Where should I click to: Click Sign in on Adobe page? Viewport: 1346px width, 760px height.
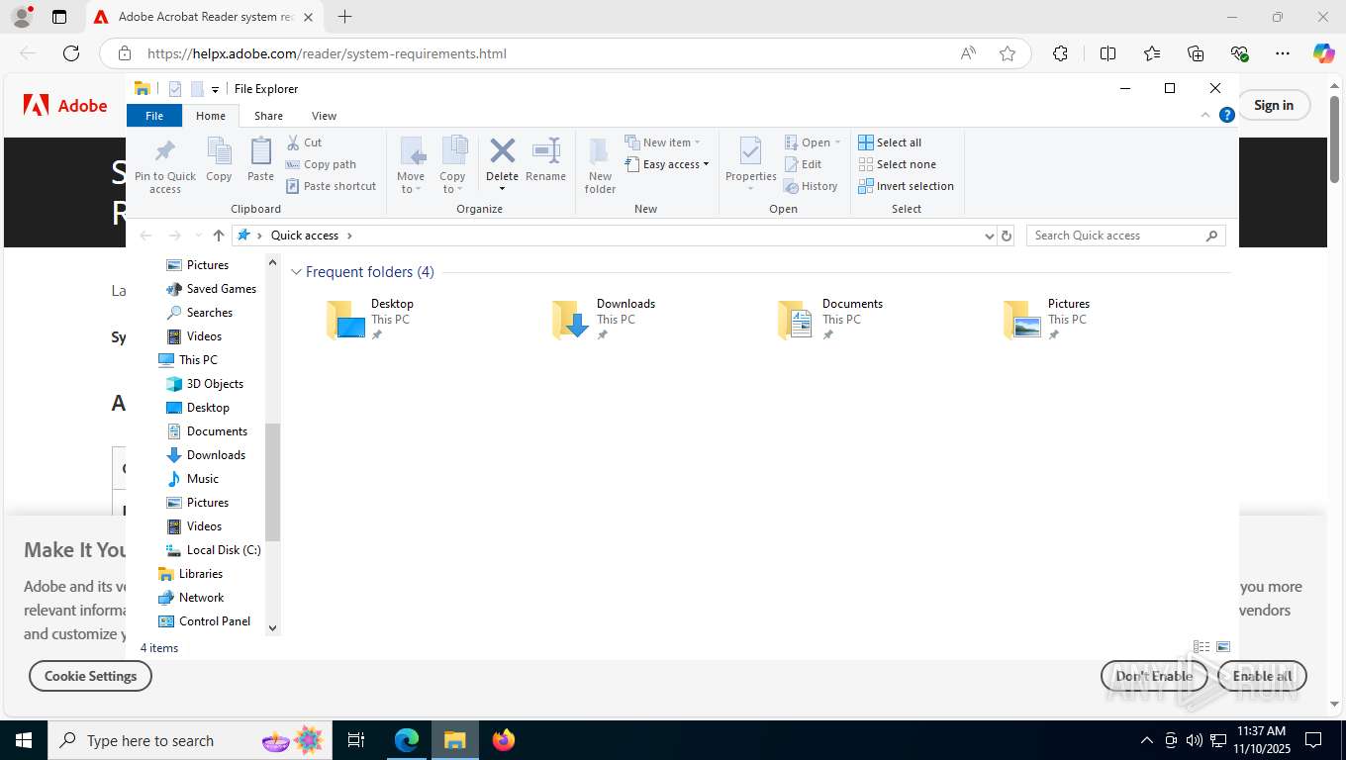click(x=1274, y=105)
